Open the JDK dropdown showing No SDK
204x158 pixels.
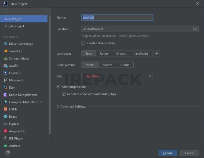click(117, 76)
